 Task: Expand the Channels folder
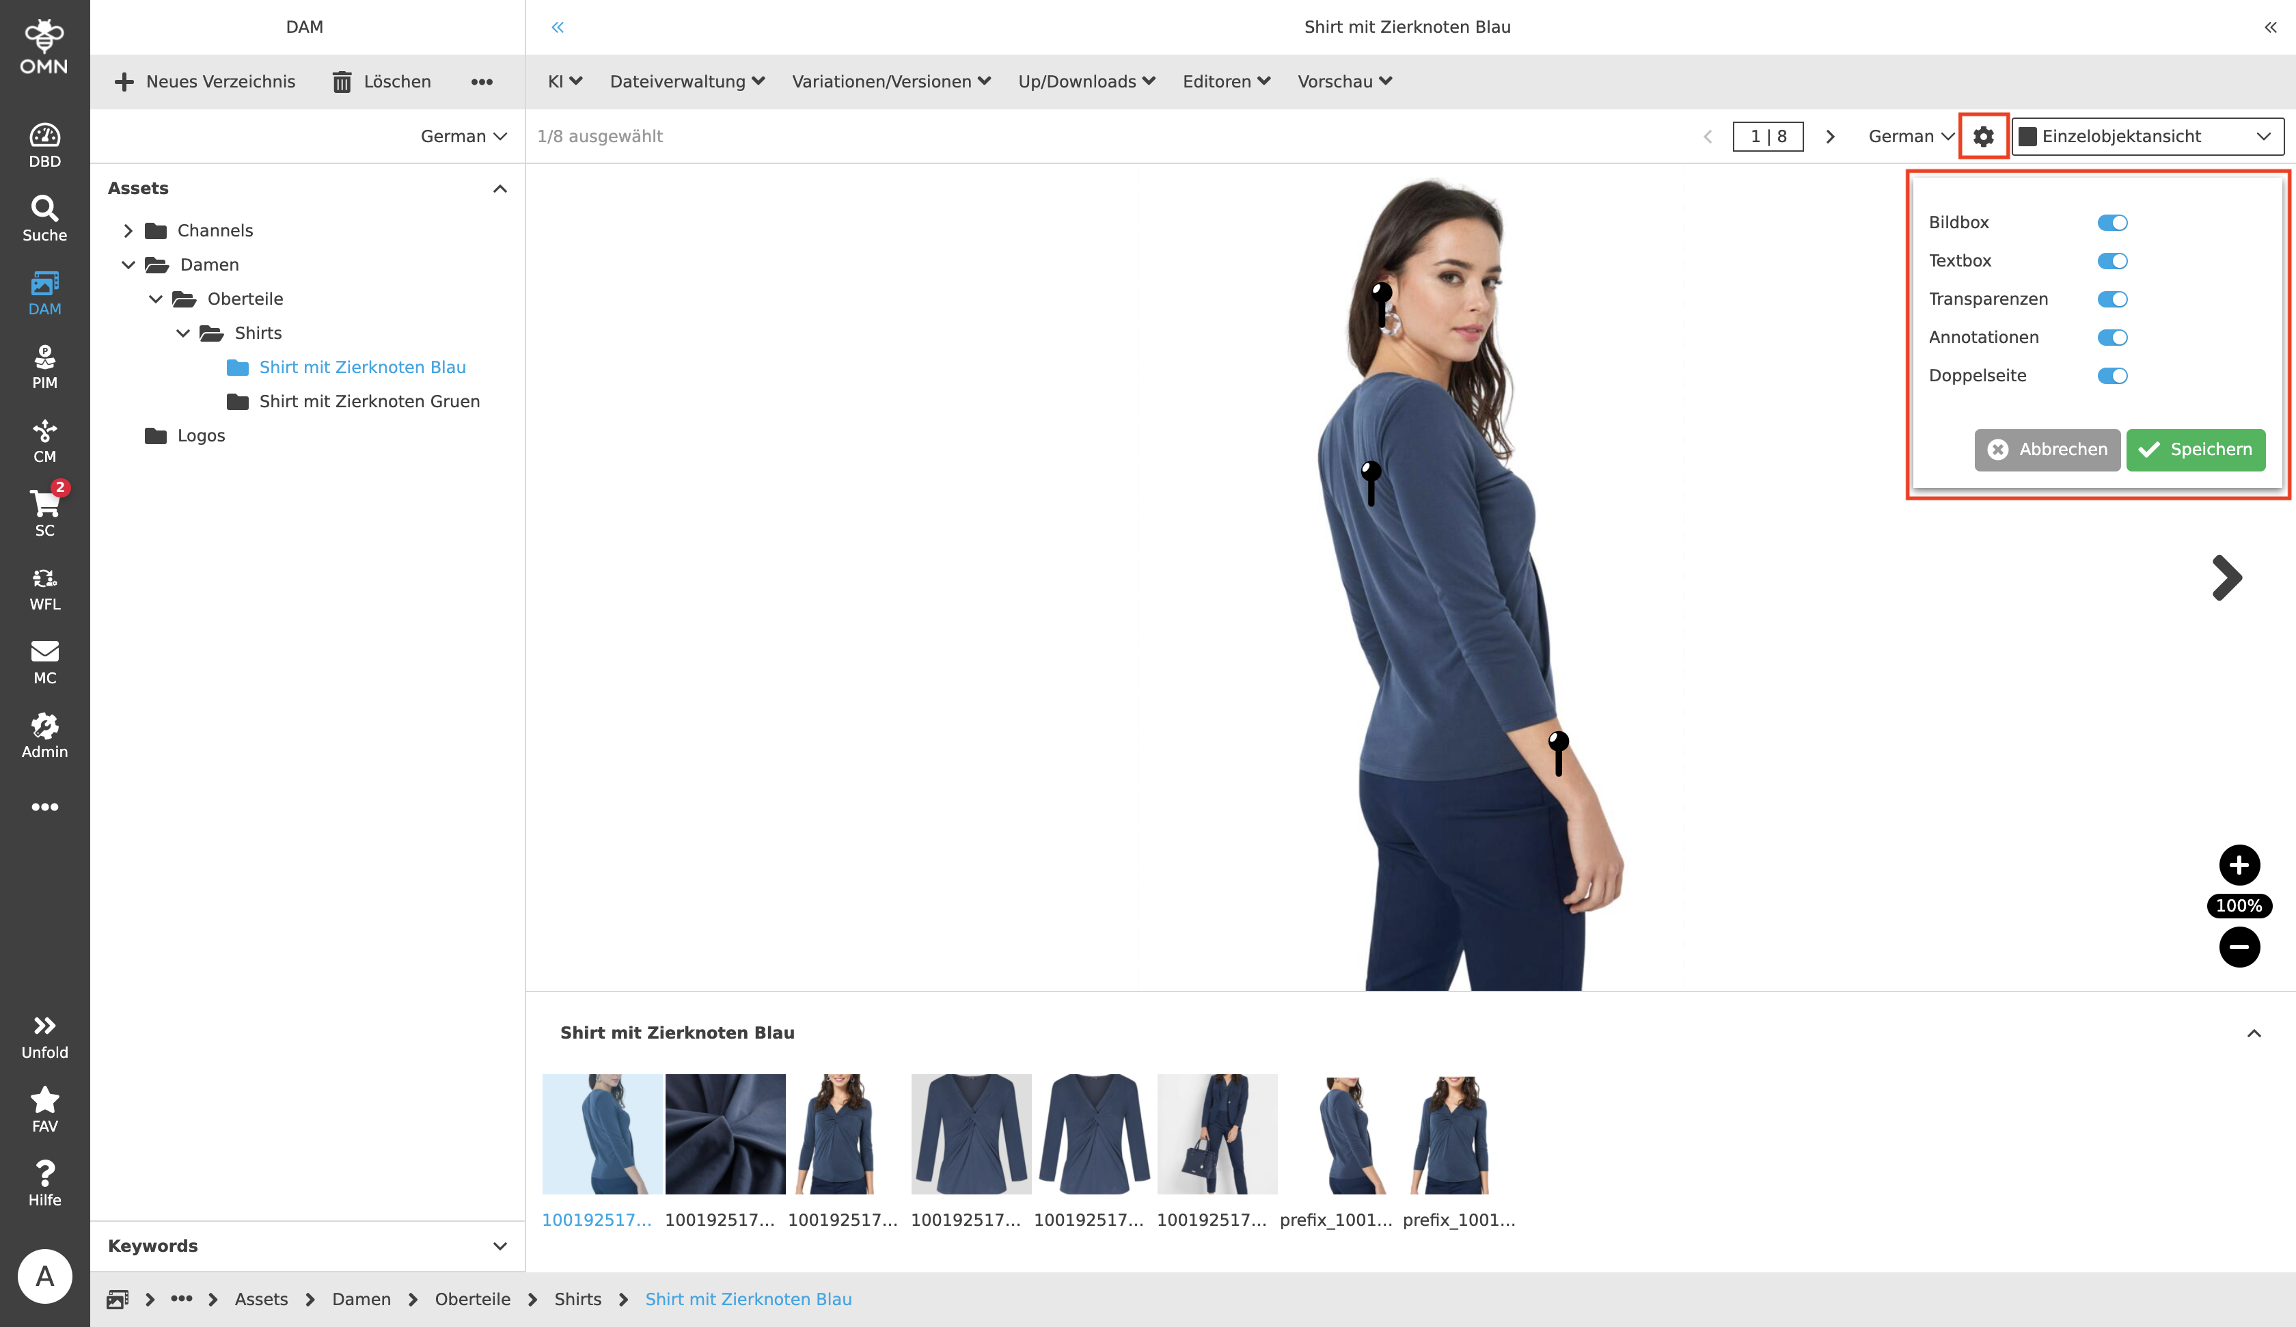point(128,230)
